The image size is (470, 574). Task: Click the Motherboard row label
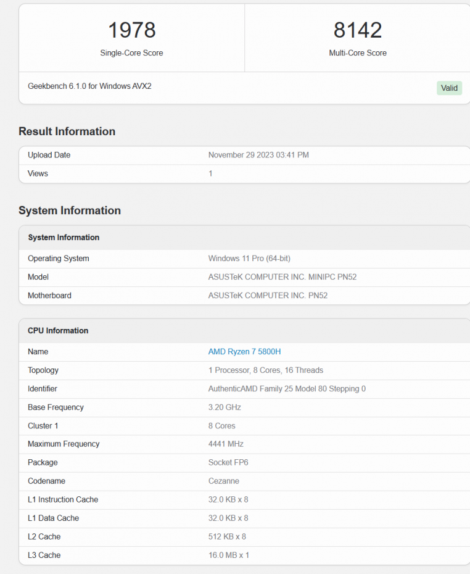click(49, 296)
